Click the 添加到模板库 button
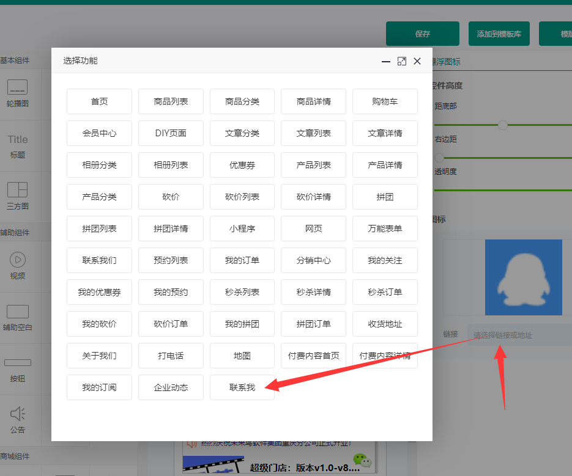The image size is (572, 476). pyautogui.click(x=499, y=34)
